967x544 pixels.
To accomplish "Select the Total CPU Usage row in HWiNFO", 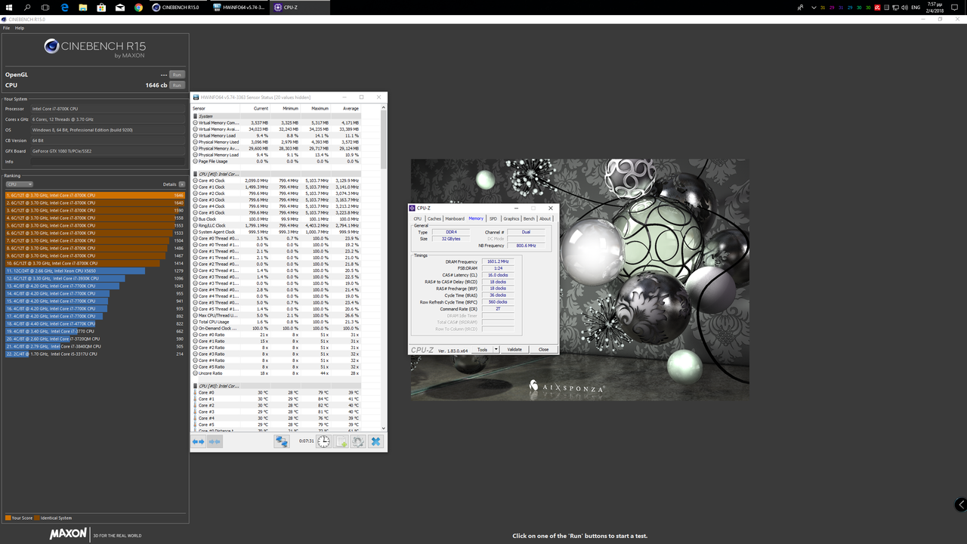I will pos(276,322).
